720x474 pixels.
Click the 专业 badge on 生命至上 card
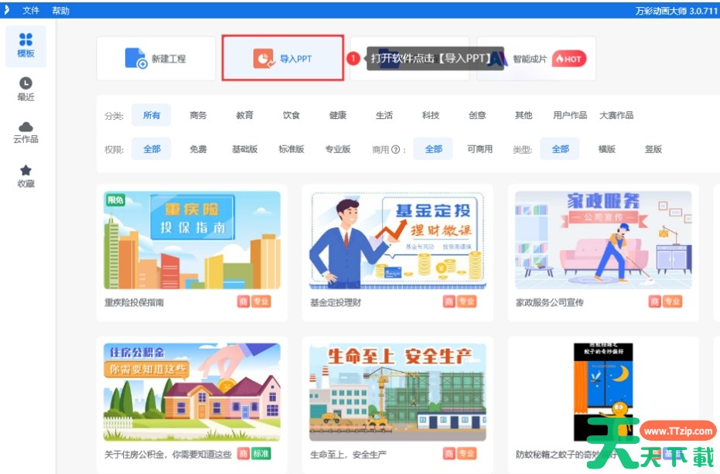[466, 454]
